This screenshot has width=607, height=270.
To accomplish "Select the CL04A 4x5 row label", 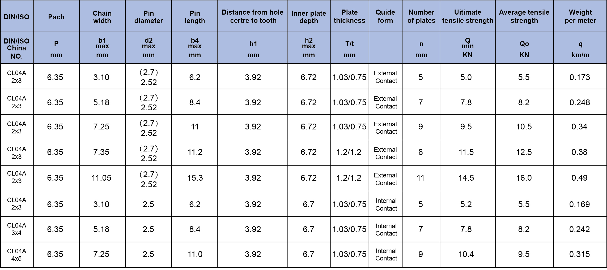I will (x=16, y=255).
